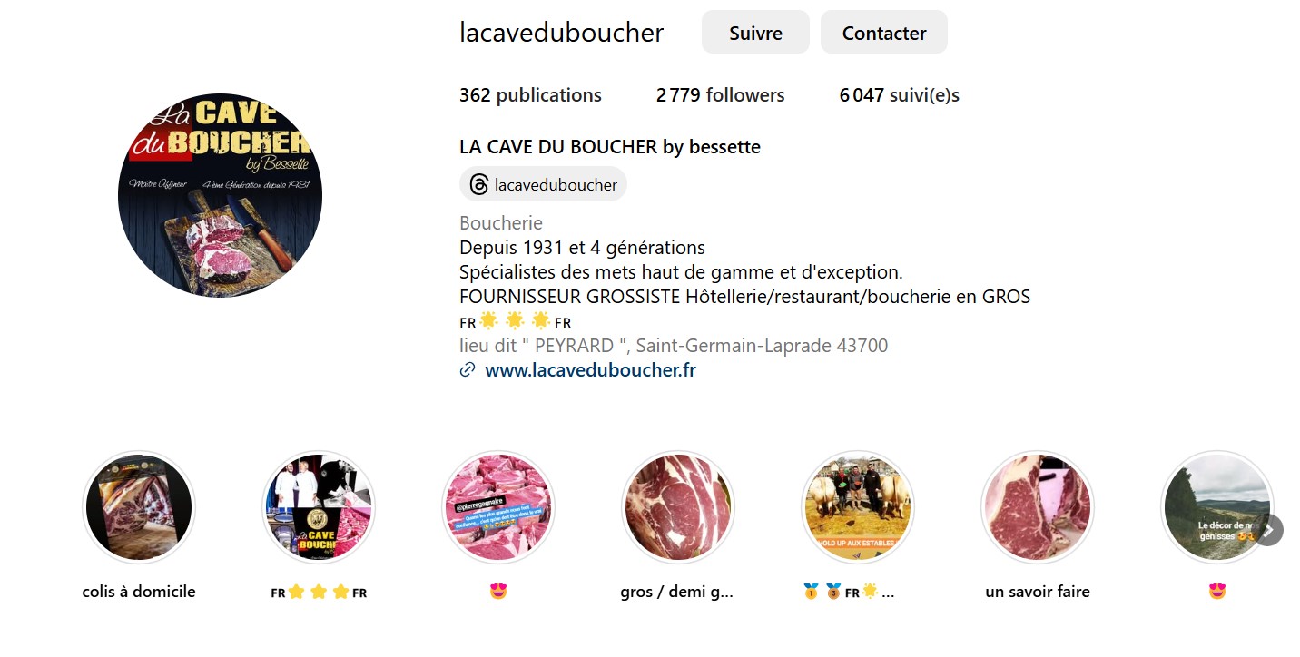Open the Threads icon badge lacaveduboucher
This screenshot has height=657, width=1300.
tap(543, 184)
